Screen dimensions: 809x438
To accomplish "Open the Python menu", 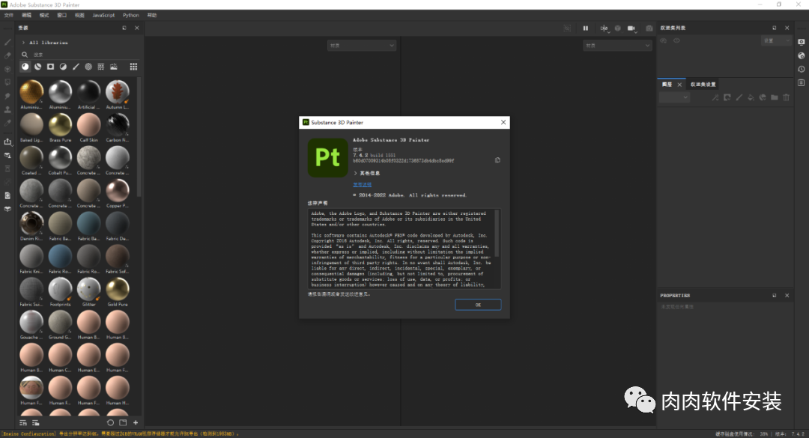I will [x=130, y=15].
